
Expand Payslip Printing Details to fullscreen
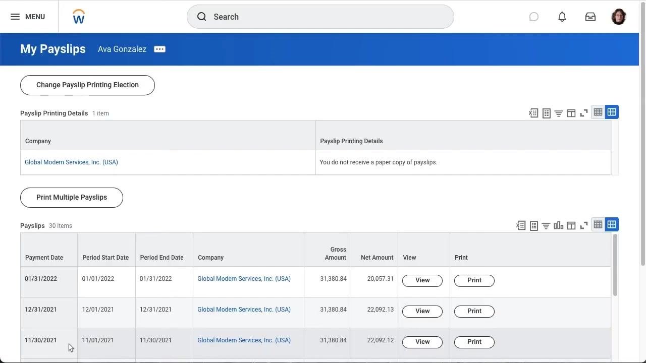pos(584,113)
